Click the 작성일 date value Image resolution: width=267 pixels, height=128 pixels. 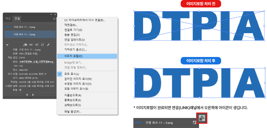click(37, 82)
